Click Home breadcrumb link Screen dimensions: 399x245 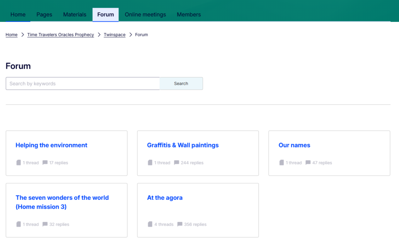(11, 35)
